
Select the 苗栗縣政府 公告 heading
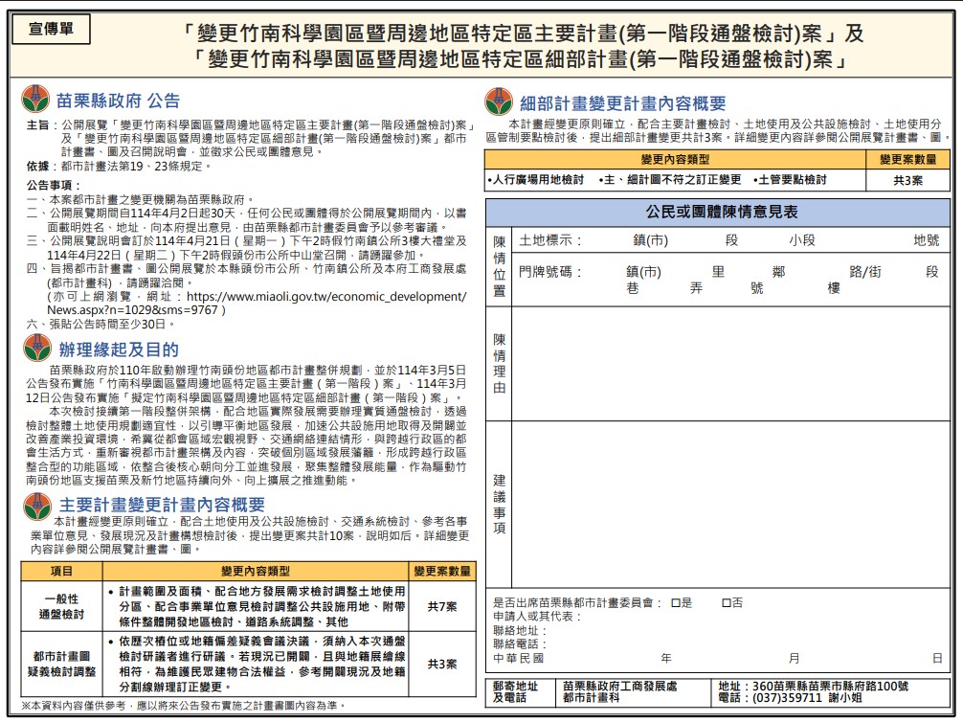point(118,101)
